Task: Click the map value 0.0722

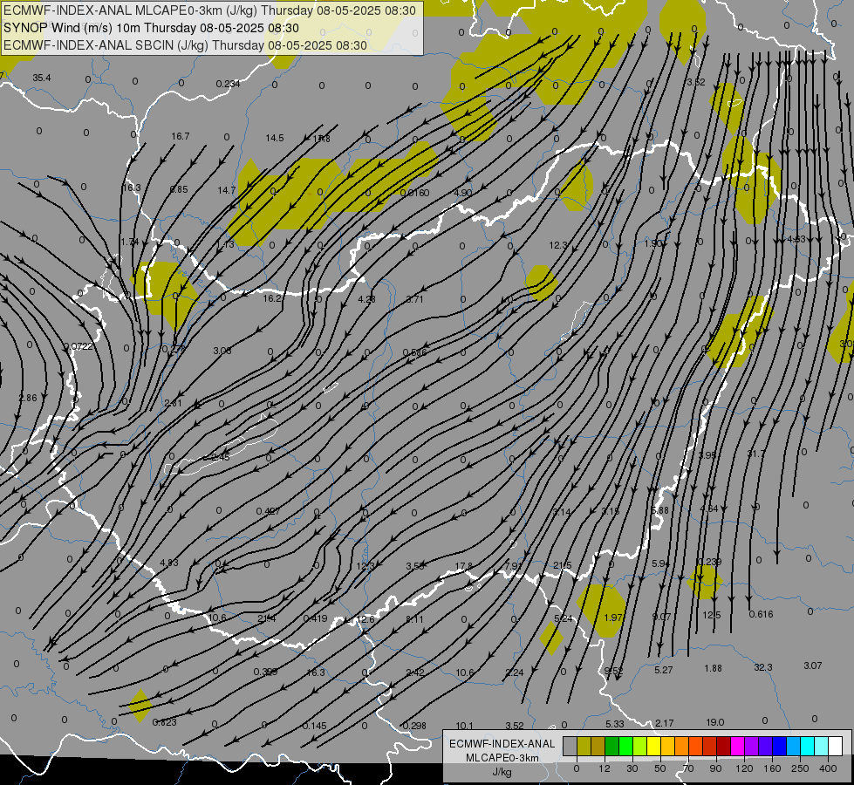Action: [x=79, y=346]
